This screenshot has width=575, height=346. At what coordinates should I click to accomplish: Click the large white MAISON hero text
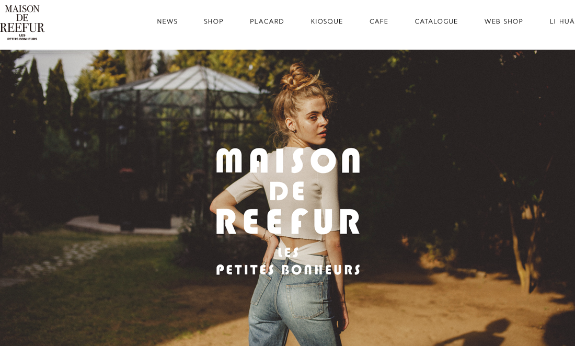(288, 160)
